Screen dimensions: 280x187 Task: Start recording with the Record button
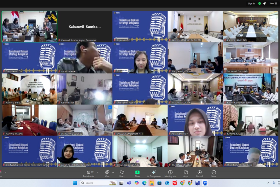pyautogui.click(x=199, y=173)
